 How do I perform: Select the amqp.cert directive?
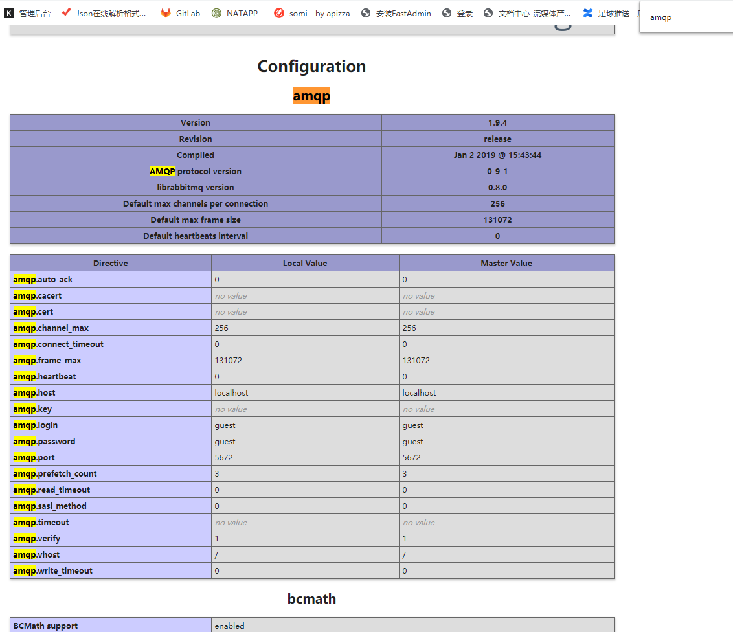point(33,312)
